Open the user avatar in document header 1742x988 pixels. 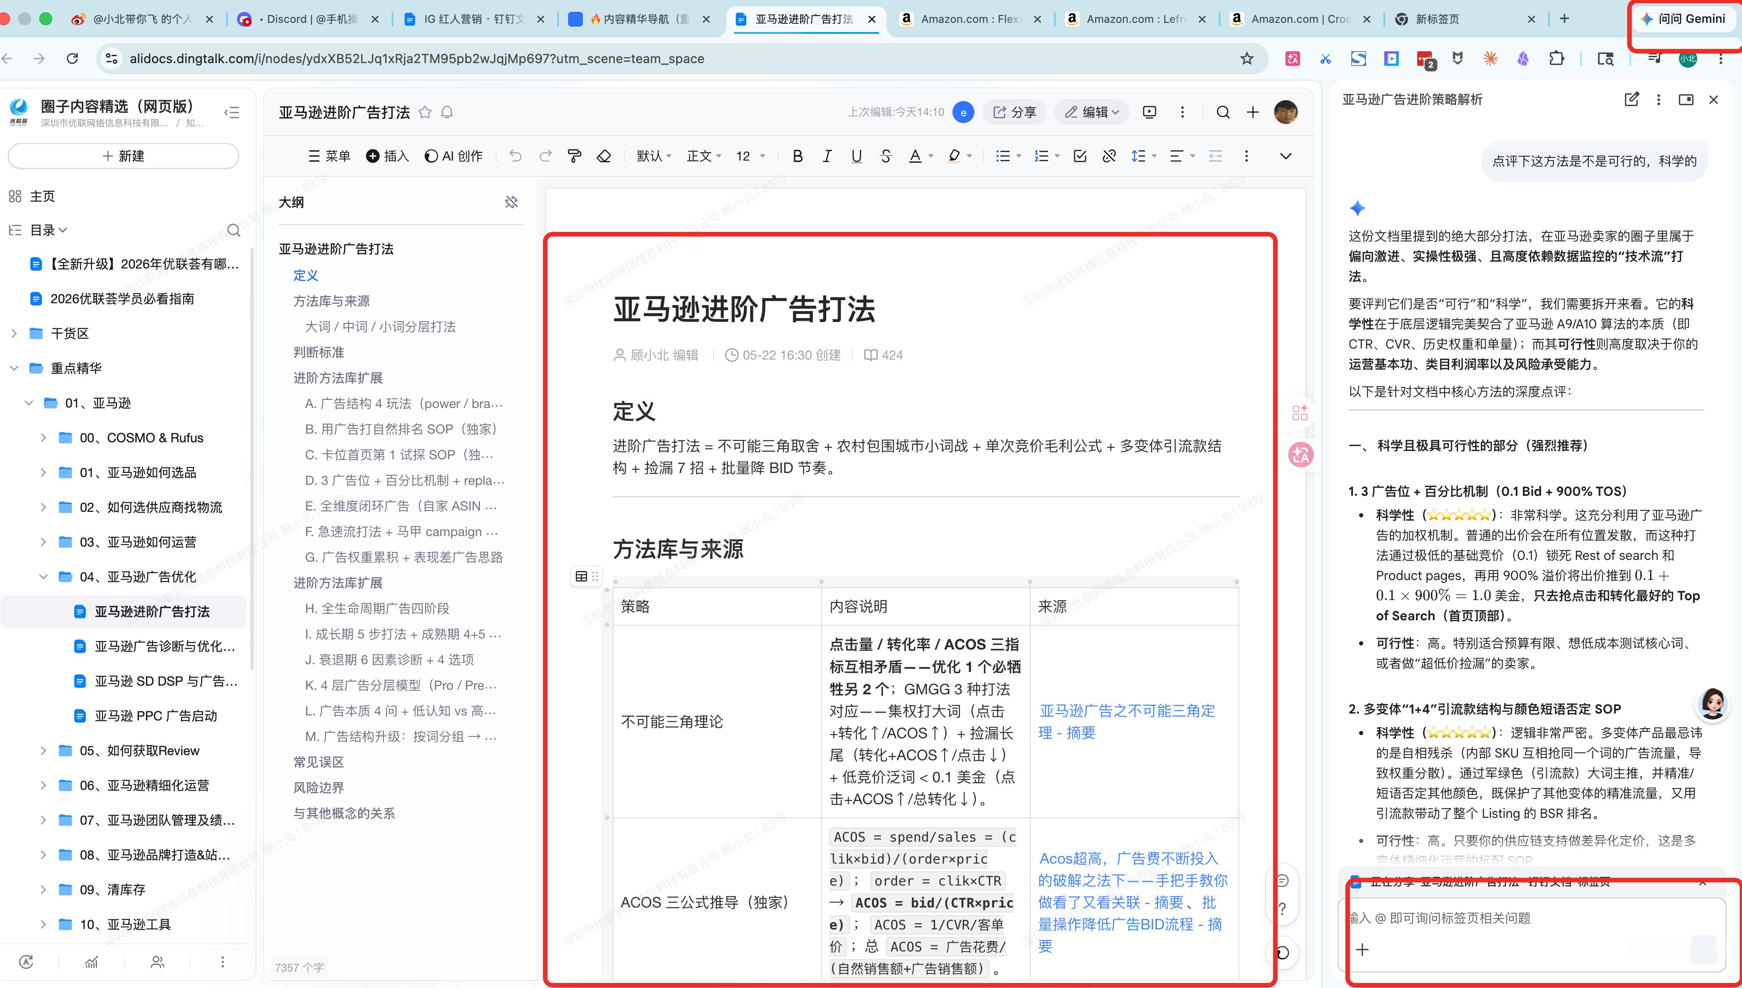click(1286, 112)
